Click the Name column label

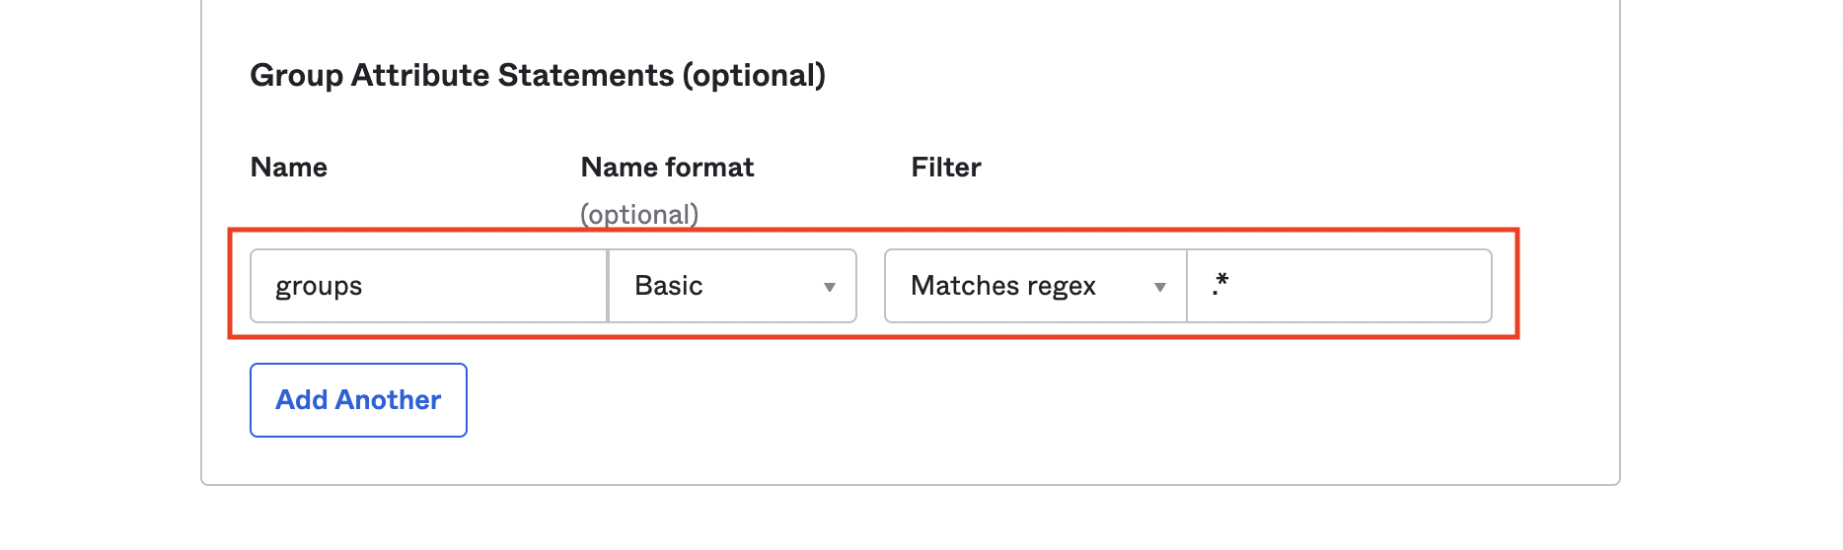point(288,168)
